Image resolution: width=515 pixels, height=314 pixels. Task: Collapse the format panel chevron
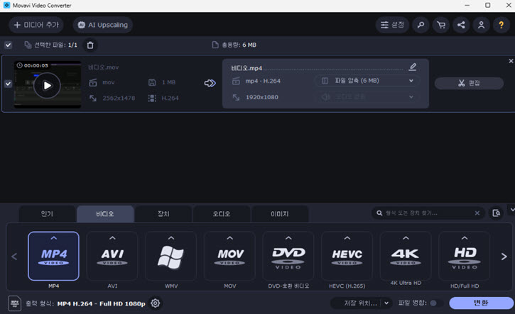(x=512, y=210)
